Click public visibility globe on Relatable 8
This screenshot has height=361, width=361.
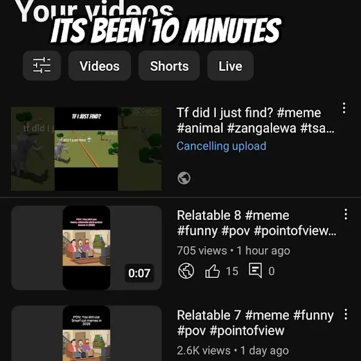pyautogui.click(x=186, y=271)
